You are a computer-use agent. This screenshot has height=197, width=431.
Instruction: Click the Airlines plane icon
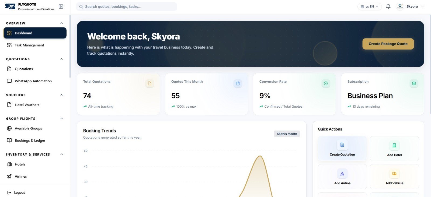[9, 176]
